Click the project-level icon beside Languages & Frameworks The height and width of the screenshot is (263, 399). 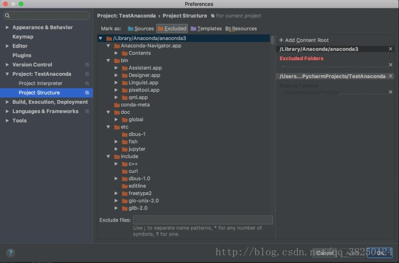pyautogui.click(x=87, y=112)
